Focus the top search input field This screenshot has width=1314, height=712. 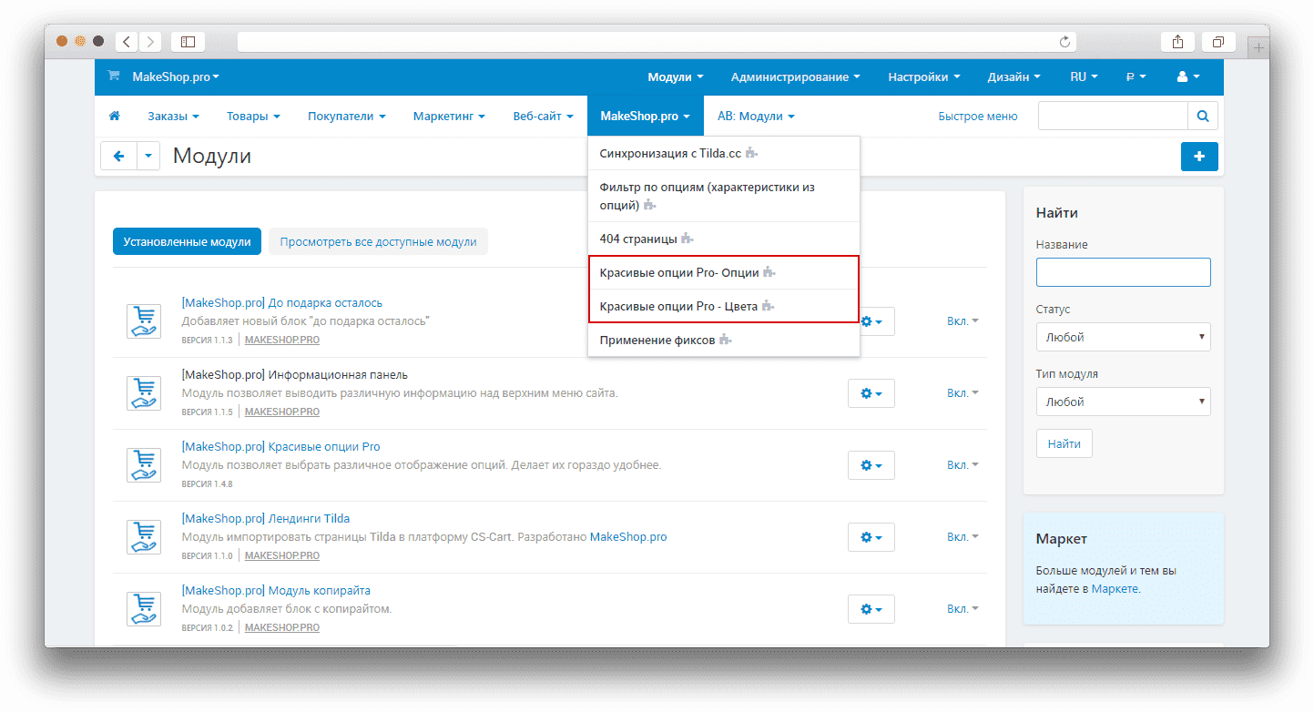(x=1113, y=117)
